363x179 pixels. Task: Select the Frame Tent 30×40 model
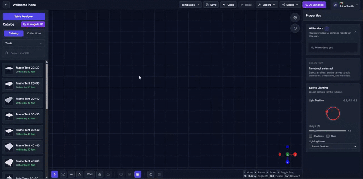coord(22,132)
